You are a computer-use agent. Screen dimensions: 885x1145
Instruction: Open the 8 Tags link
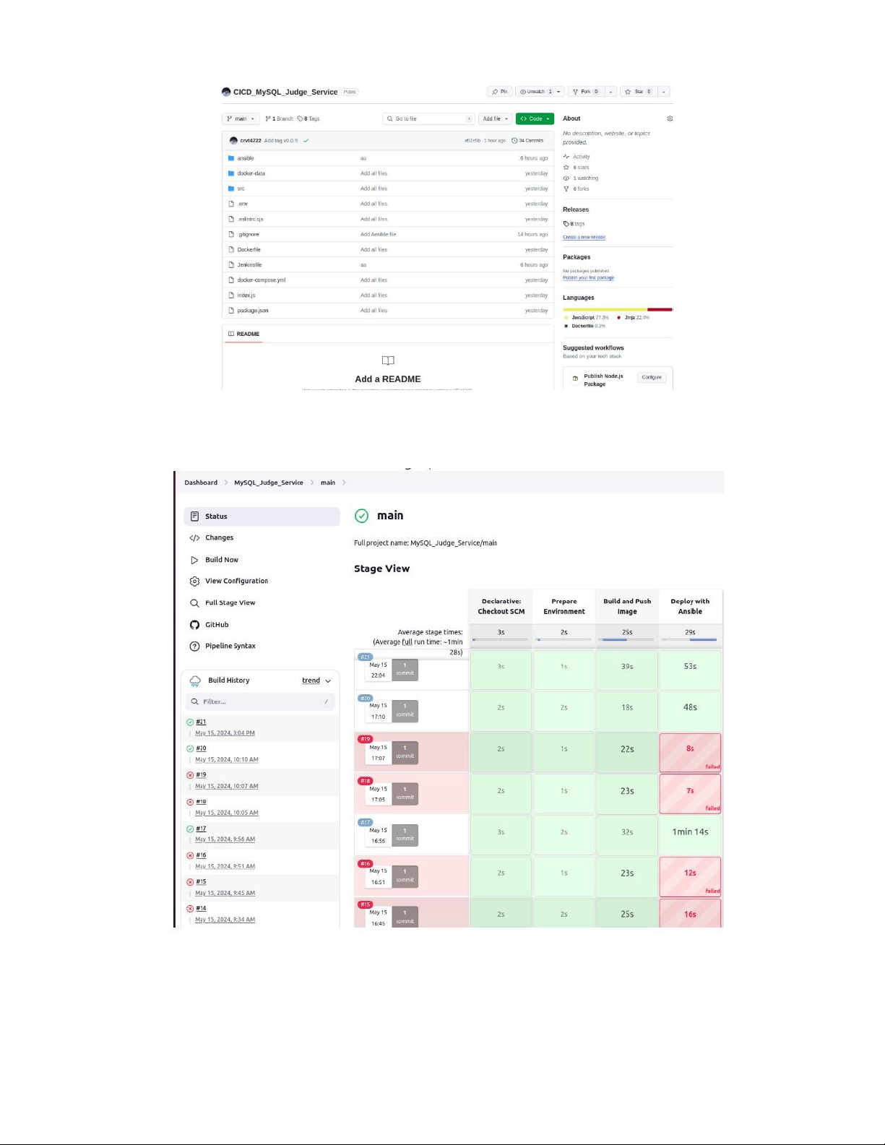tap(308, 118)
